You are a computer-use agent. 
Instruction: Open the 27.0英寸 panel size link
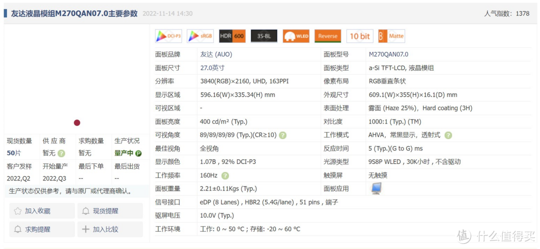click(212, 68)
